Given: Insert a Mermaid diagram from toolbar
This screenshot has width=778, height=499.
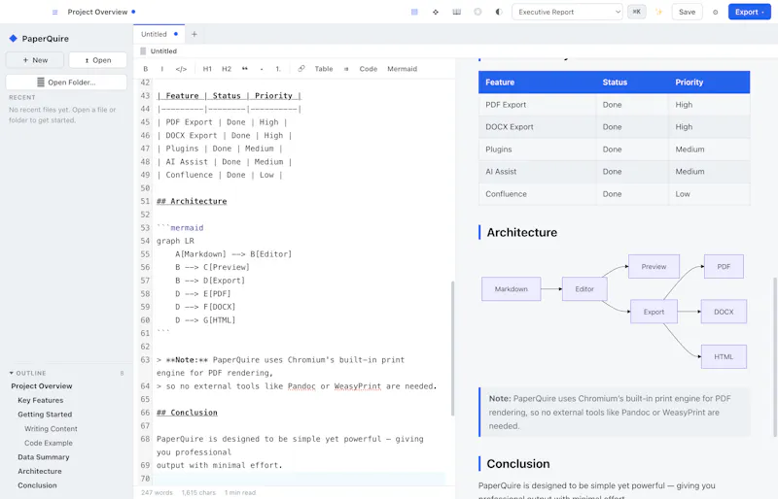Looking at the screenshot, I should [x=402, y=69].
